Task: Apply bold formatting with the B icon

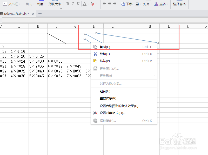Action: tap(67, 4)
